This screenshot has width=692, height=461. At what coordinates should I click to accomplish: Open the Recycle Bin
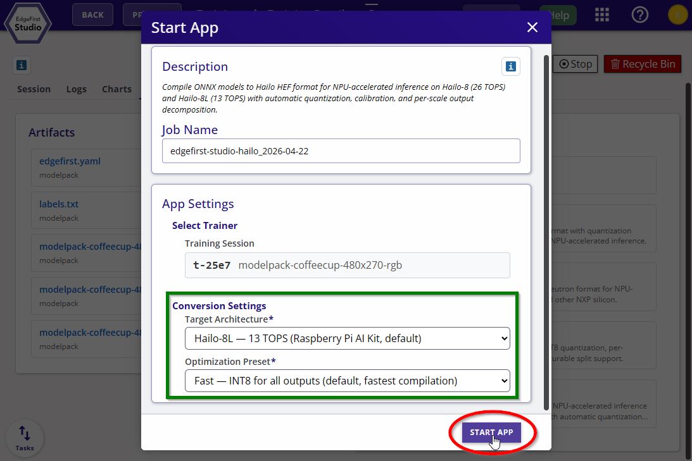click(x=643, y=64)
